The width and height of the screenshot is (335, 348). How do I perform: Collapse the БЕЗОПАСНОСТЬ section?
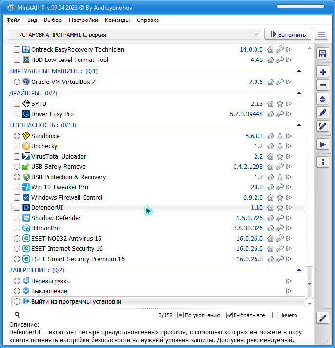[299, 125]
